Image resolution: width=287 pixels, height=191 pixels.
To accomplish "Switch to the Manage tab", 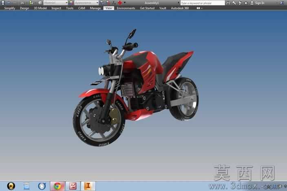I will pyautogui.click(x=95, y=8).
